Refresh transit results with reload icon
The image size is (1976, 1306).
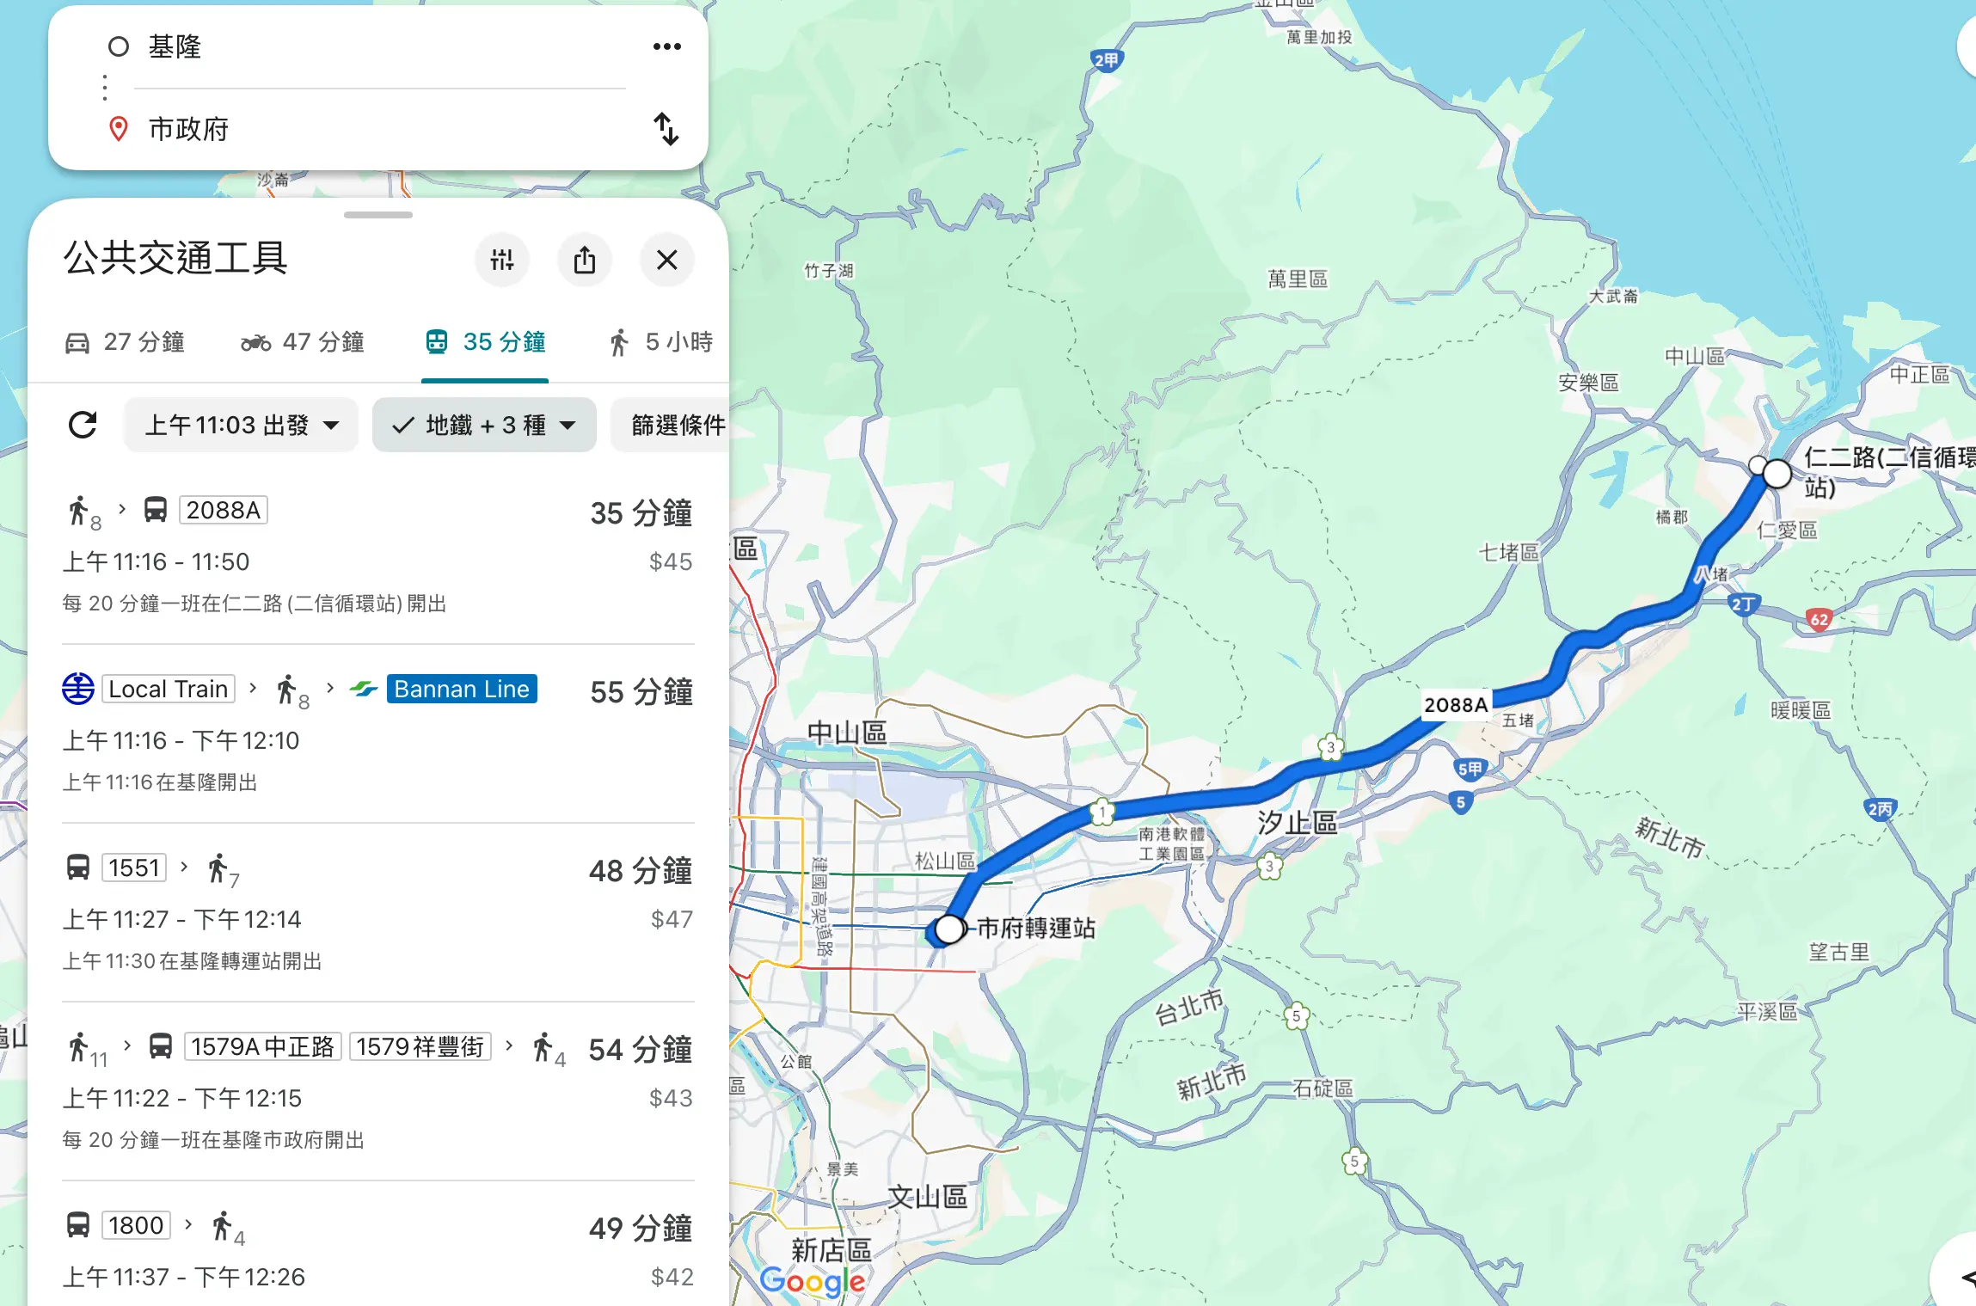click(x=83, y=425)
